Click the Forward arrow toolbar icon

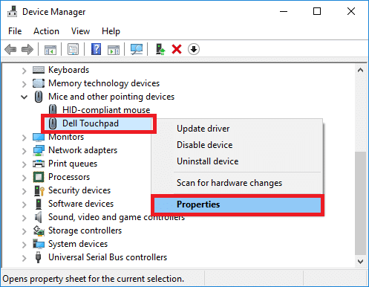[27, 49]
